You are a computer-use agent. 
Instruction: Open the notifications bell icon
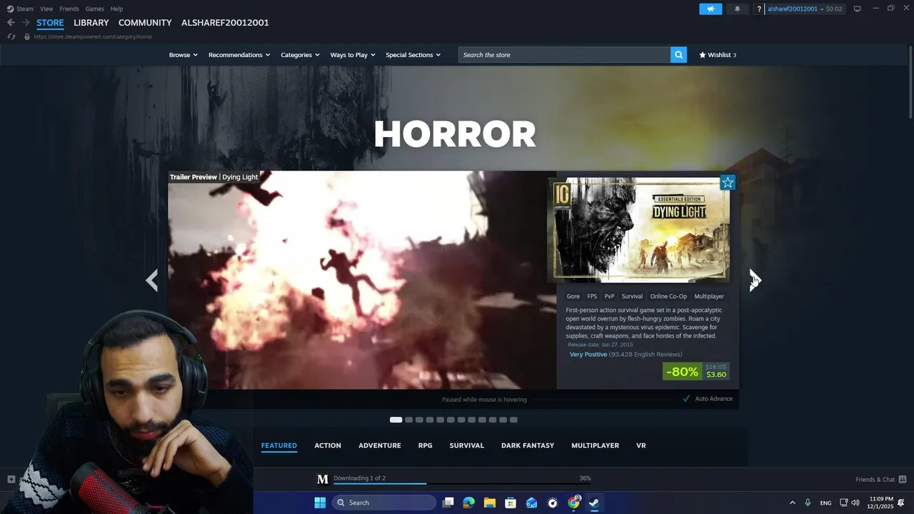(737, 9)
